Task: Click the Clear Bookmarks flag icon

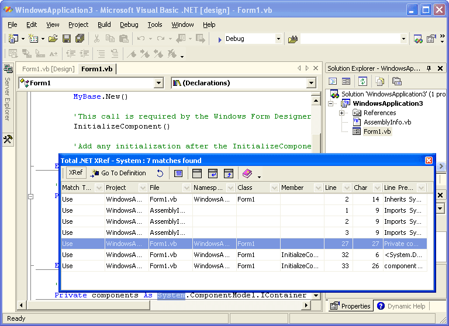Action: click(172, 54)
